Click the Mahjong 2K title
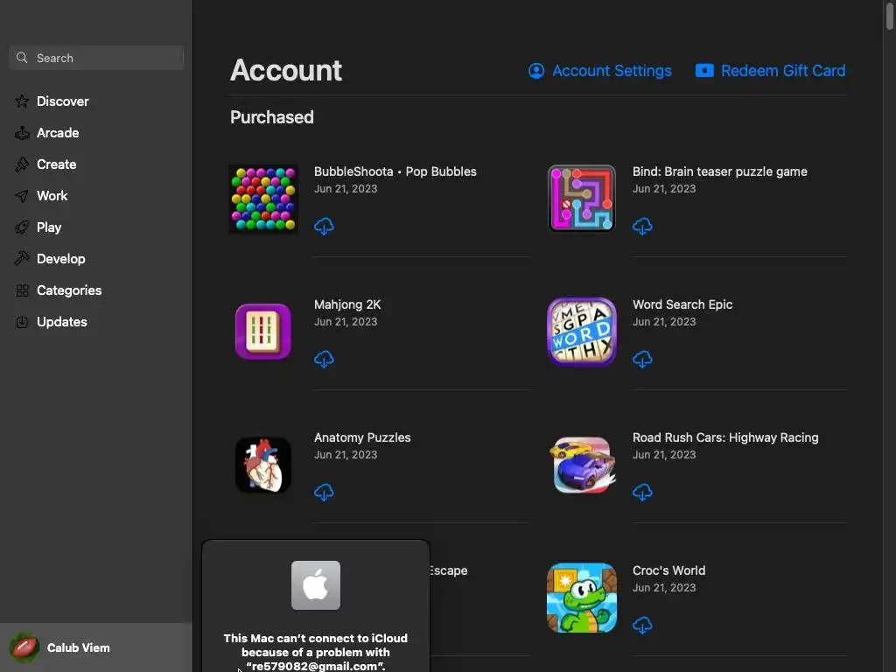 [347, 304]
